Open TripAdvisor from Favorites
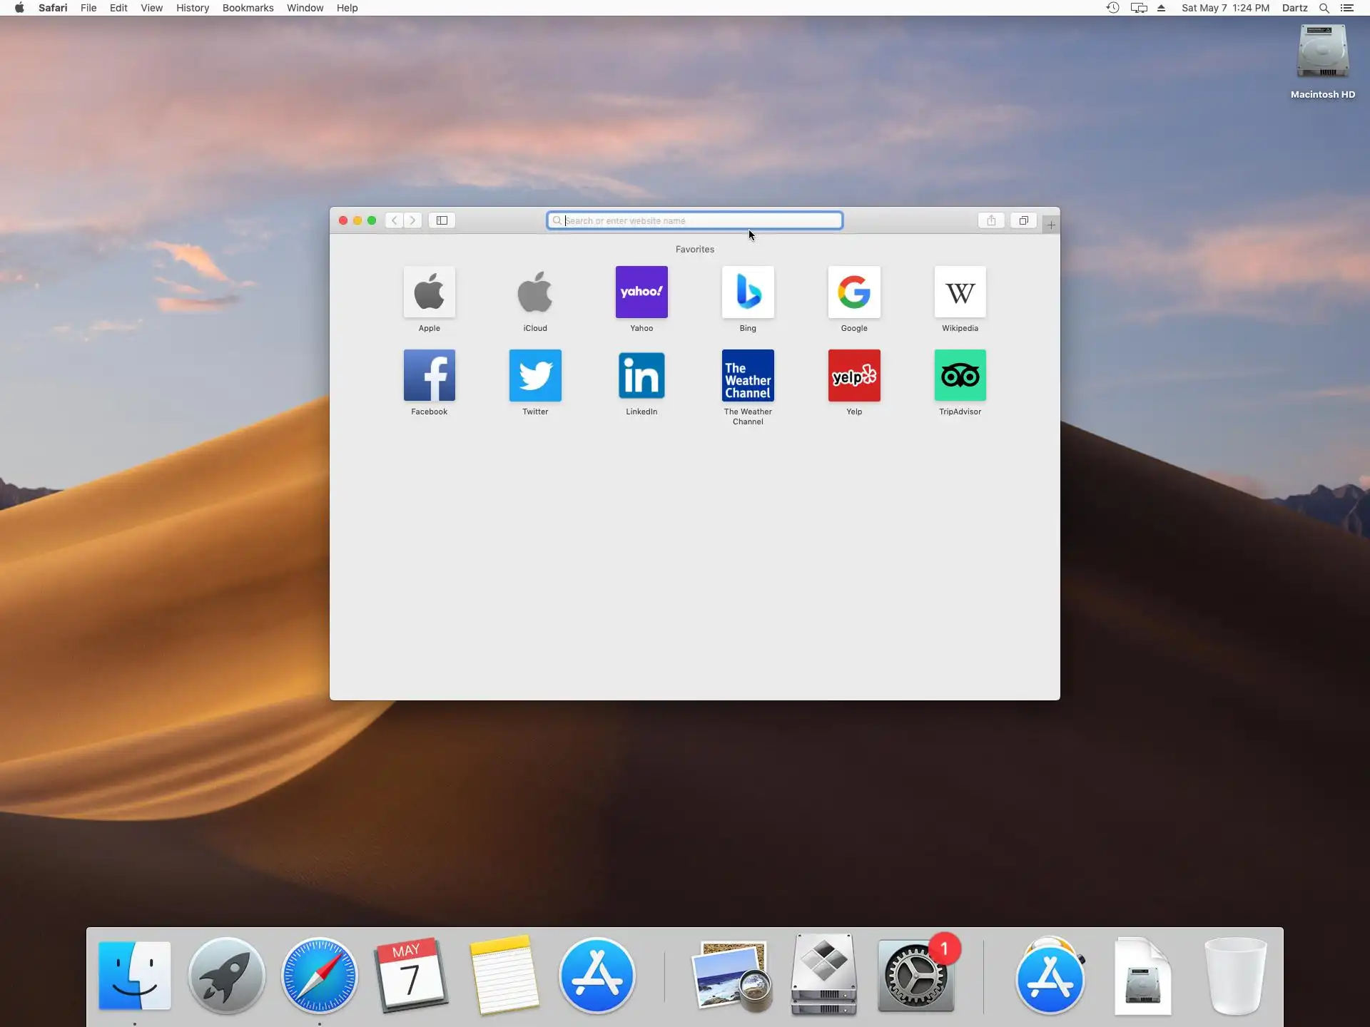1370x1027 pixels. (960, 376)
